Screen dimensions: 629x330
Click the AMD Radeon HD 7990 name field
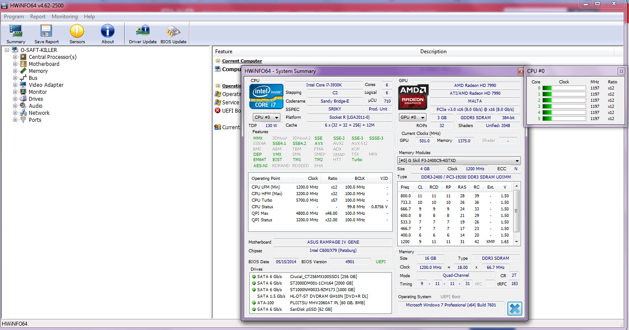click(x=475, y=85)
